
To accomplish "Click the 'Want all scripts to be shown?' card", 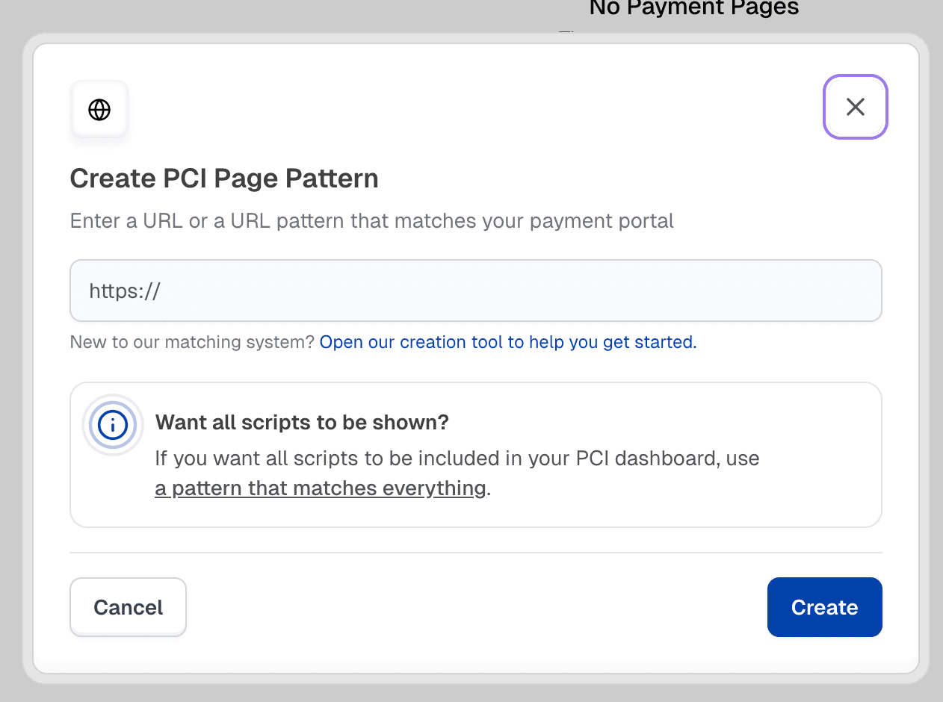I will [x=475, y=454].
